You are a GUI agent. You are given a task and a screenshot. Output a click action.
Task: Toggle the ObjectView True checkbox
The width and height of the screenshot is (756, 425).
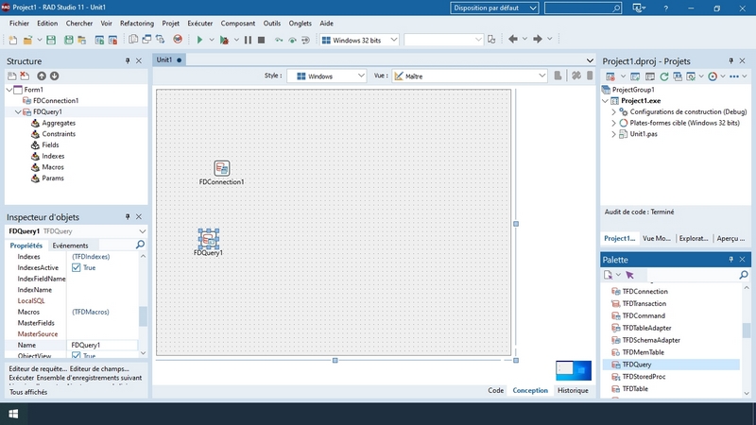pyautogui.click(x=77, y=356)
